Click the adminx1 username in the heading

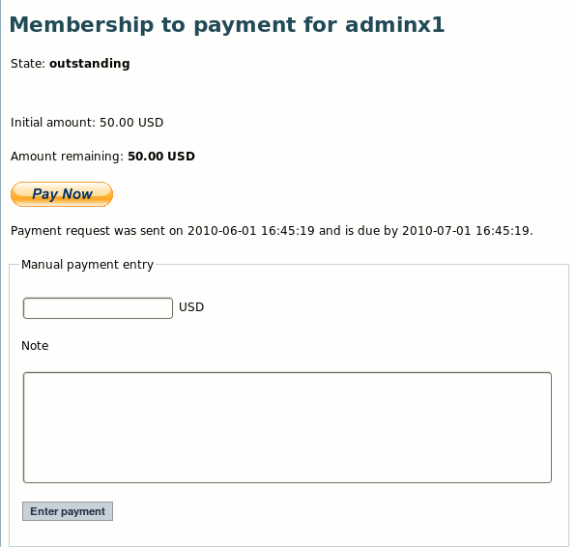(395, 24)
